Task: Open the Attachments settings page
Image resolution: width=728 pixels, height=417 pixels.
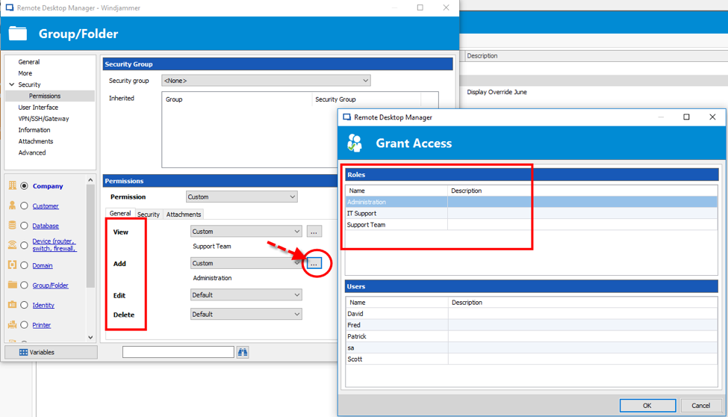Action: click(x=36, y=141)
